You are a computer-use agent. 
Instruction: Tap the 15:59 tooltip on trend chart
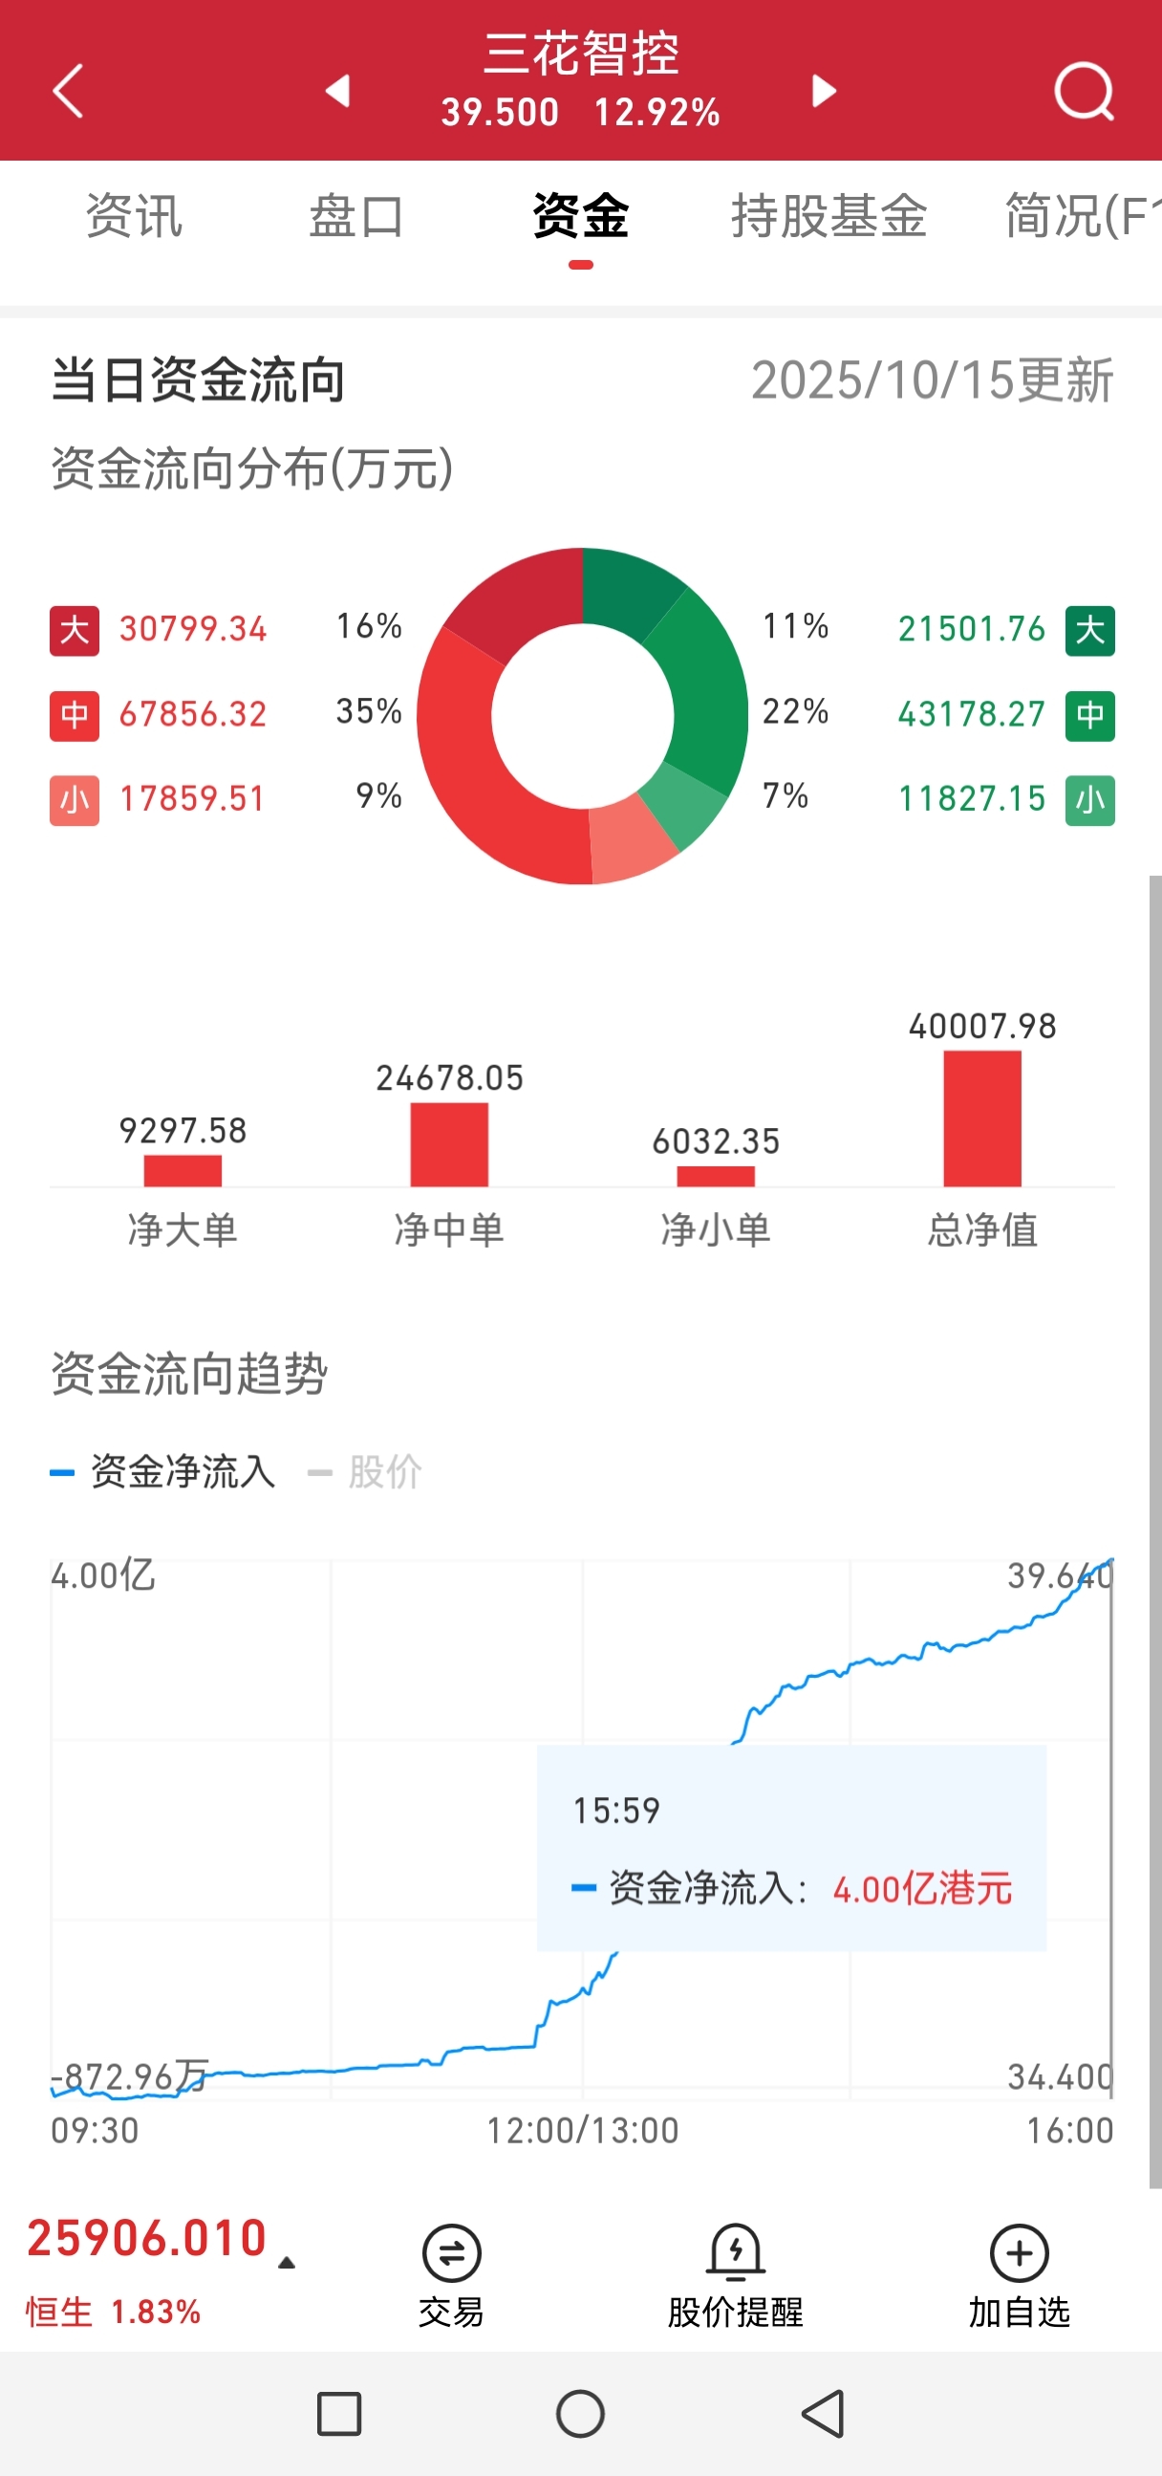click(791, 1847)
